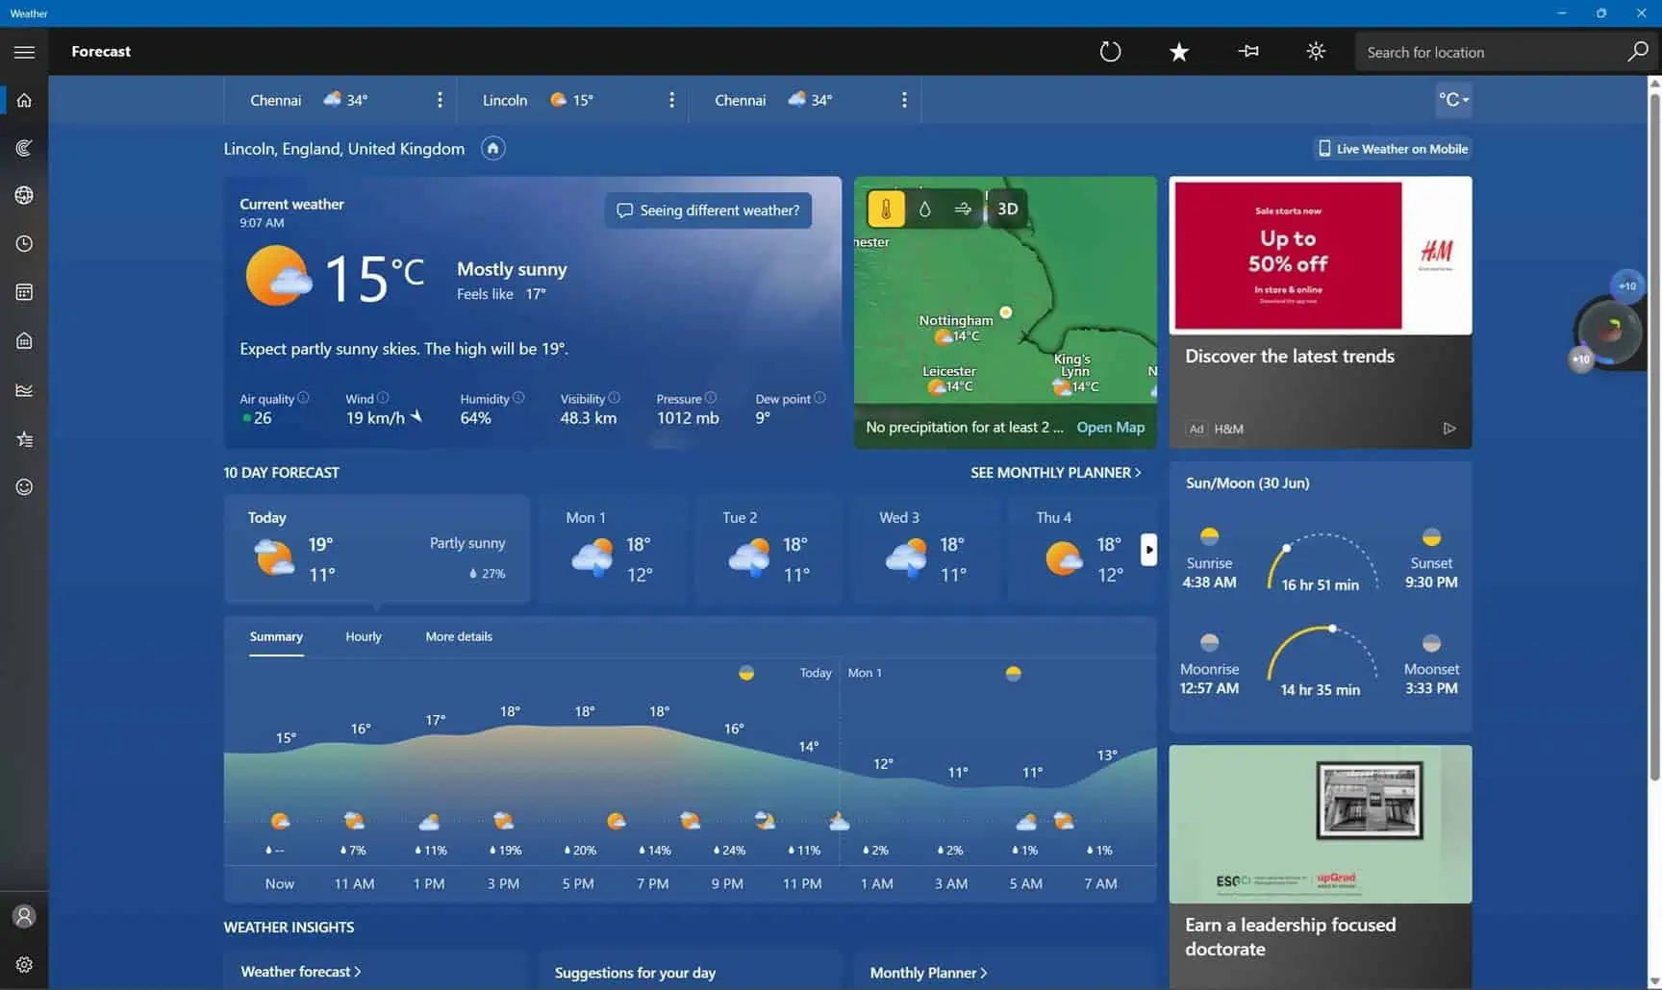This screenshot has width=1662, height=990.
Task: Switch the map overlay to wind view
Action: 962,208
